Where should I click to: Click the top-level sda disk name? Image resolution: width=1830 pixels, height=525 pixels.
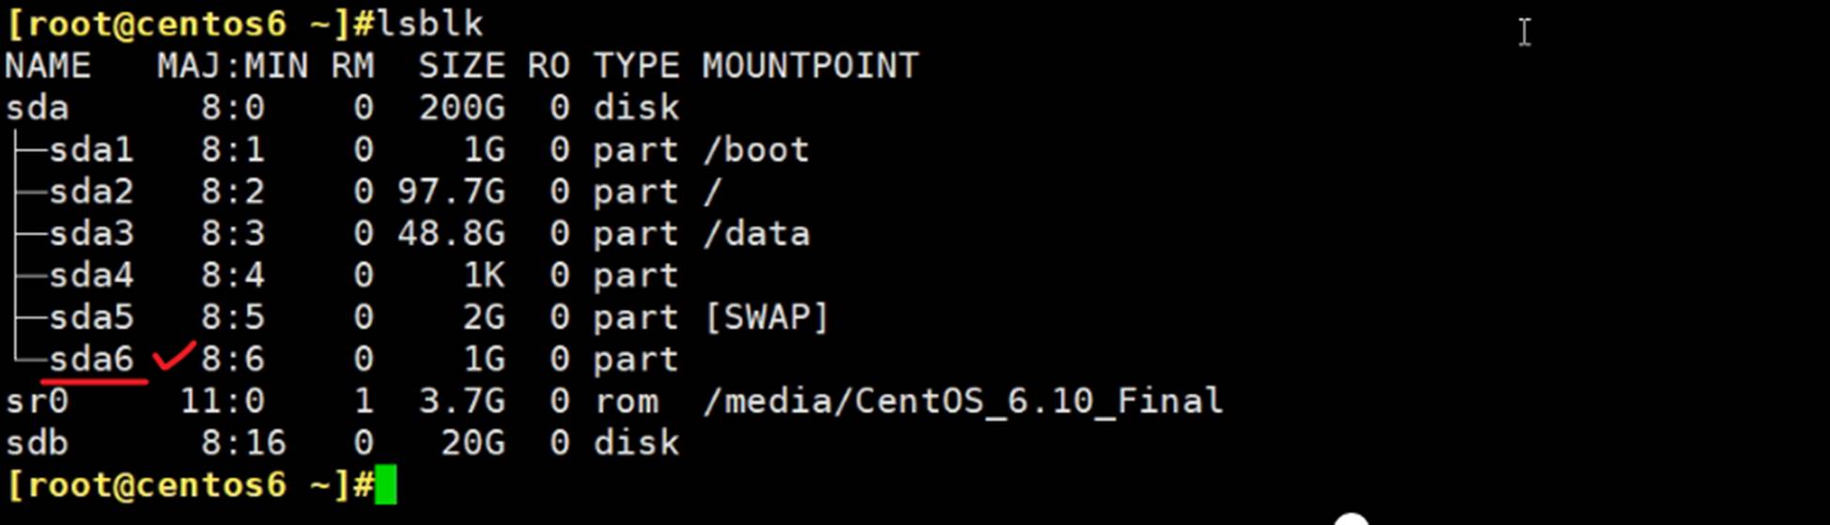[x=38, y=108]
